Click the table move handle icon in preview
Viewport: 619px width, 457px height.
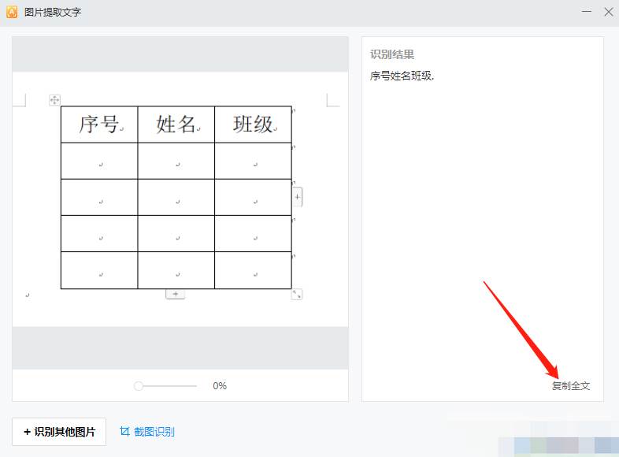pos(54,100)
